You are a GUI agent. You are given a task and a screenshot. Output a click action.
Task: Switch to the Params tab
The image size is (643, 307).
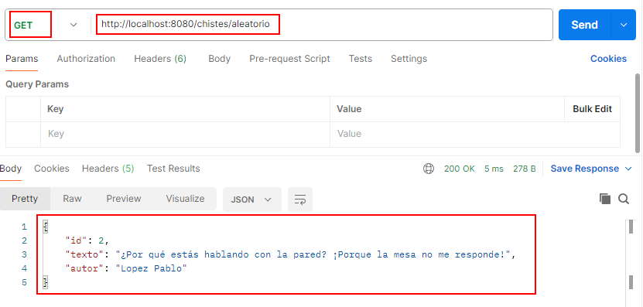tap(22, 59)
